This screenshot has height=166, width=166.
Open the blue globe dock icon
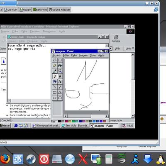point(70,159)
